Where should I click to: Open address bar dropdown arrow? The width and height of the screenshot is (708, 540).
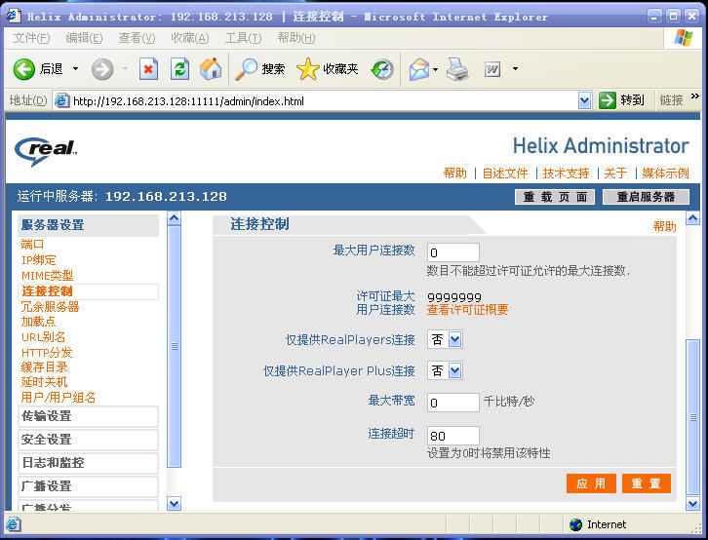point(584,100)
